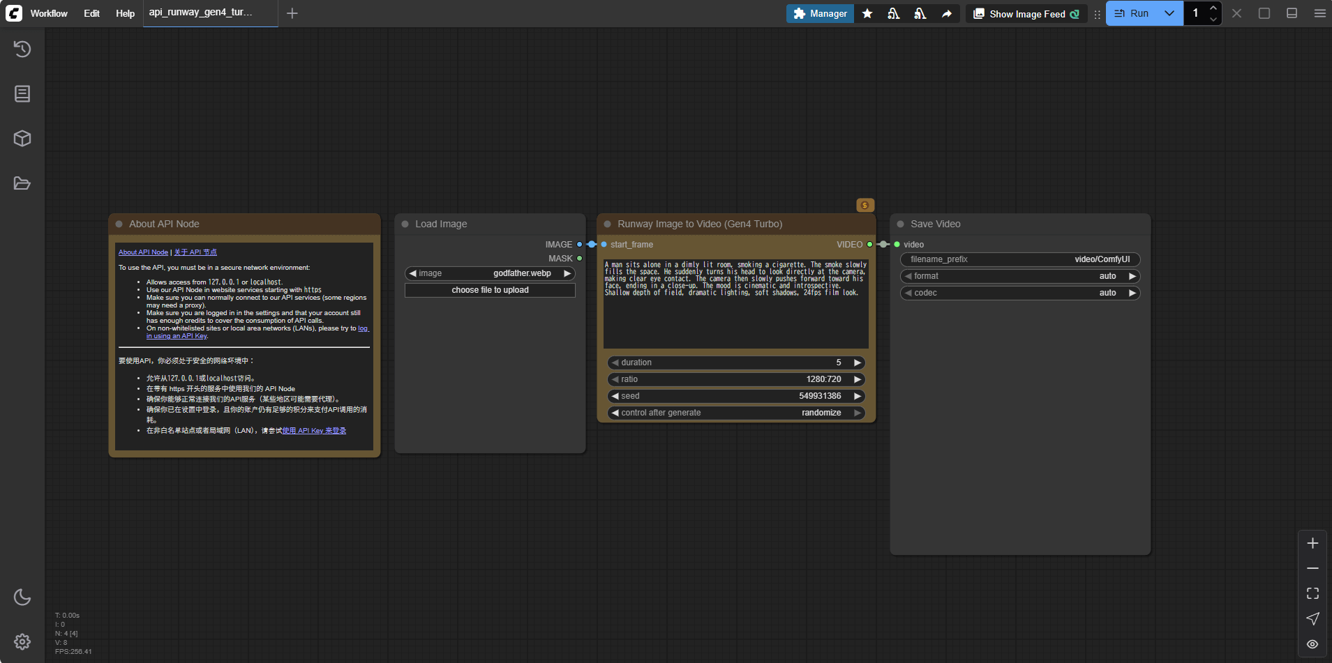The image size is (1332, 663).
Task: Click the star icon in top toolbar
Action: pos(867,13)
